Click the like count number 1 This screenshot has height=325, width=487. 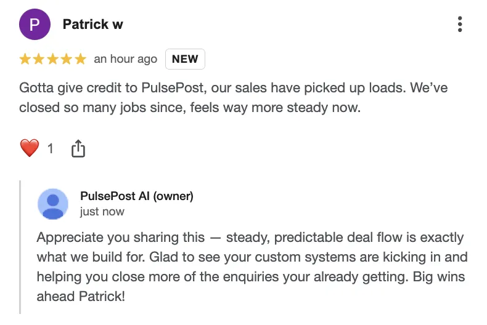tap(51, 148)
